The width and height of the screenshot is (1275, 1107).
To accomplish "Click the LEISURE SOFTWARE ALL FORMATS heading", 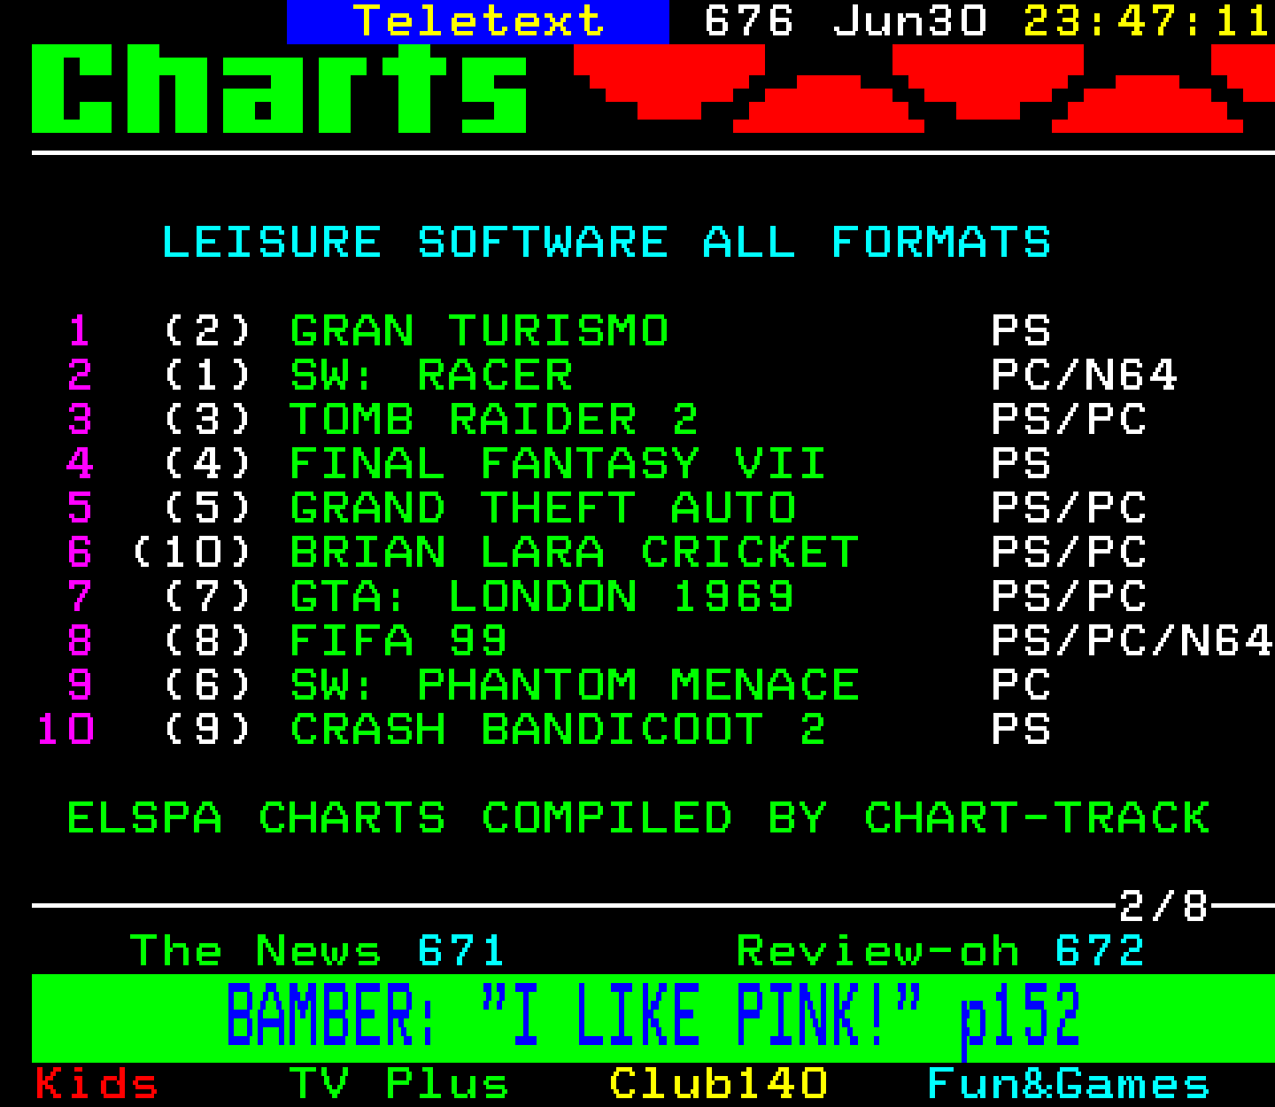I will [607, 243].
